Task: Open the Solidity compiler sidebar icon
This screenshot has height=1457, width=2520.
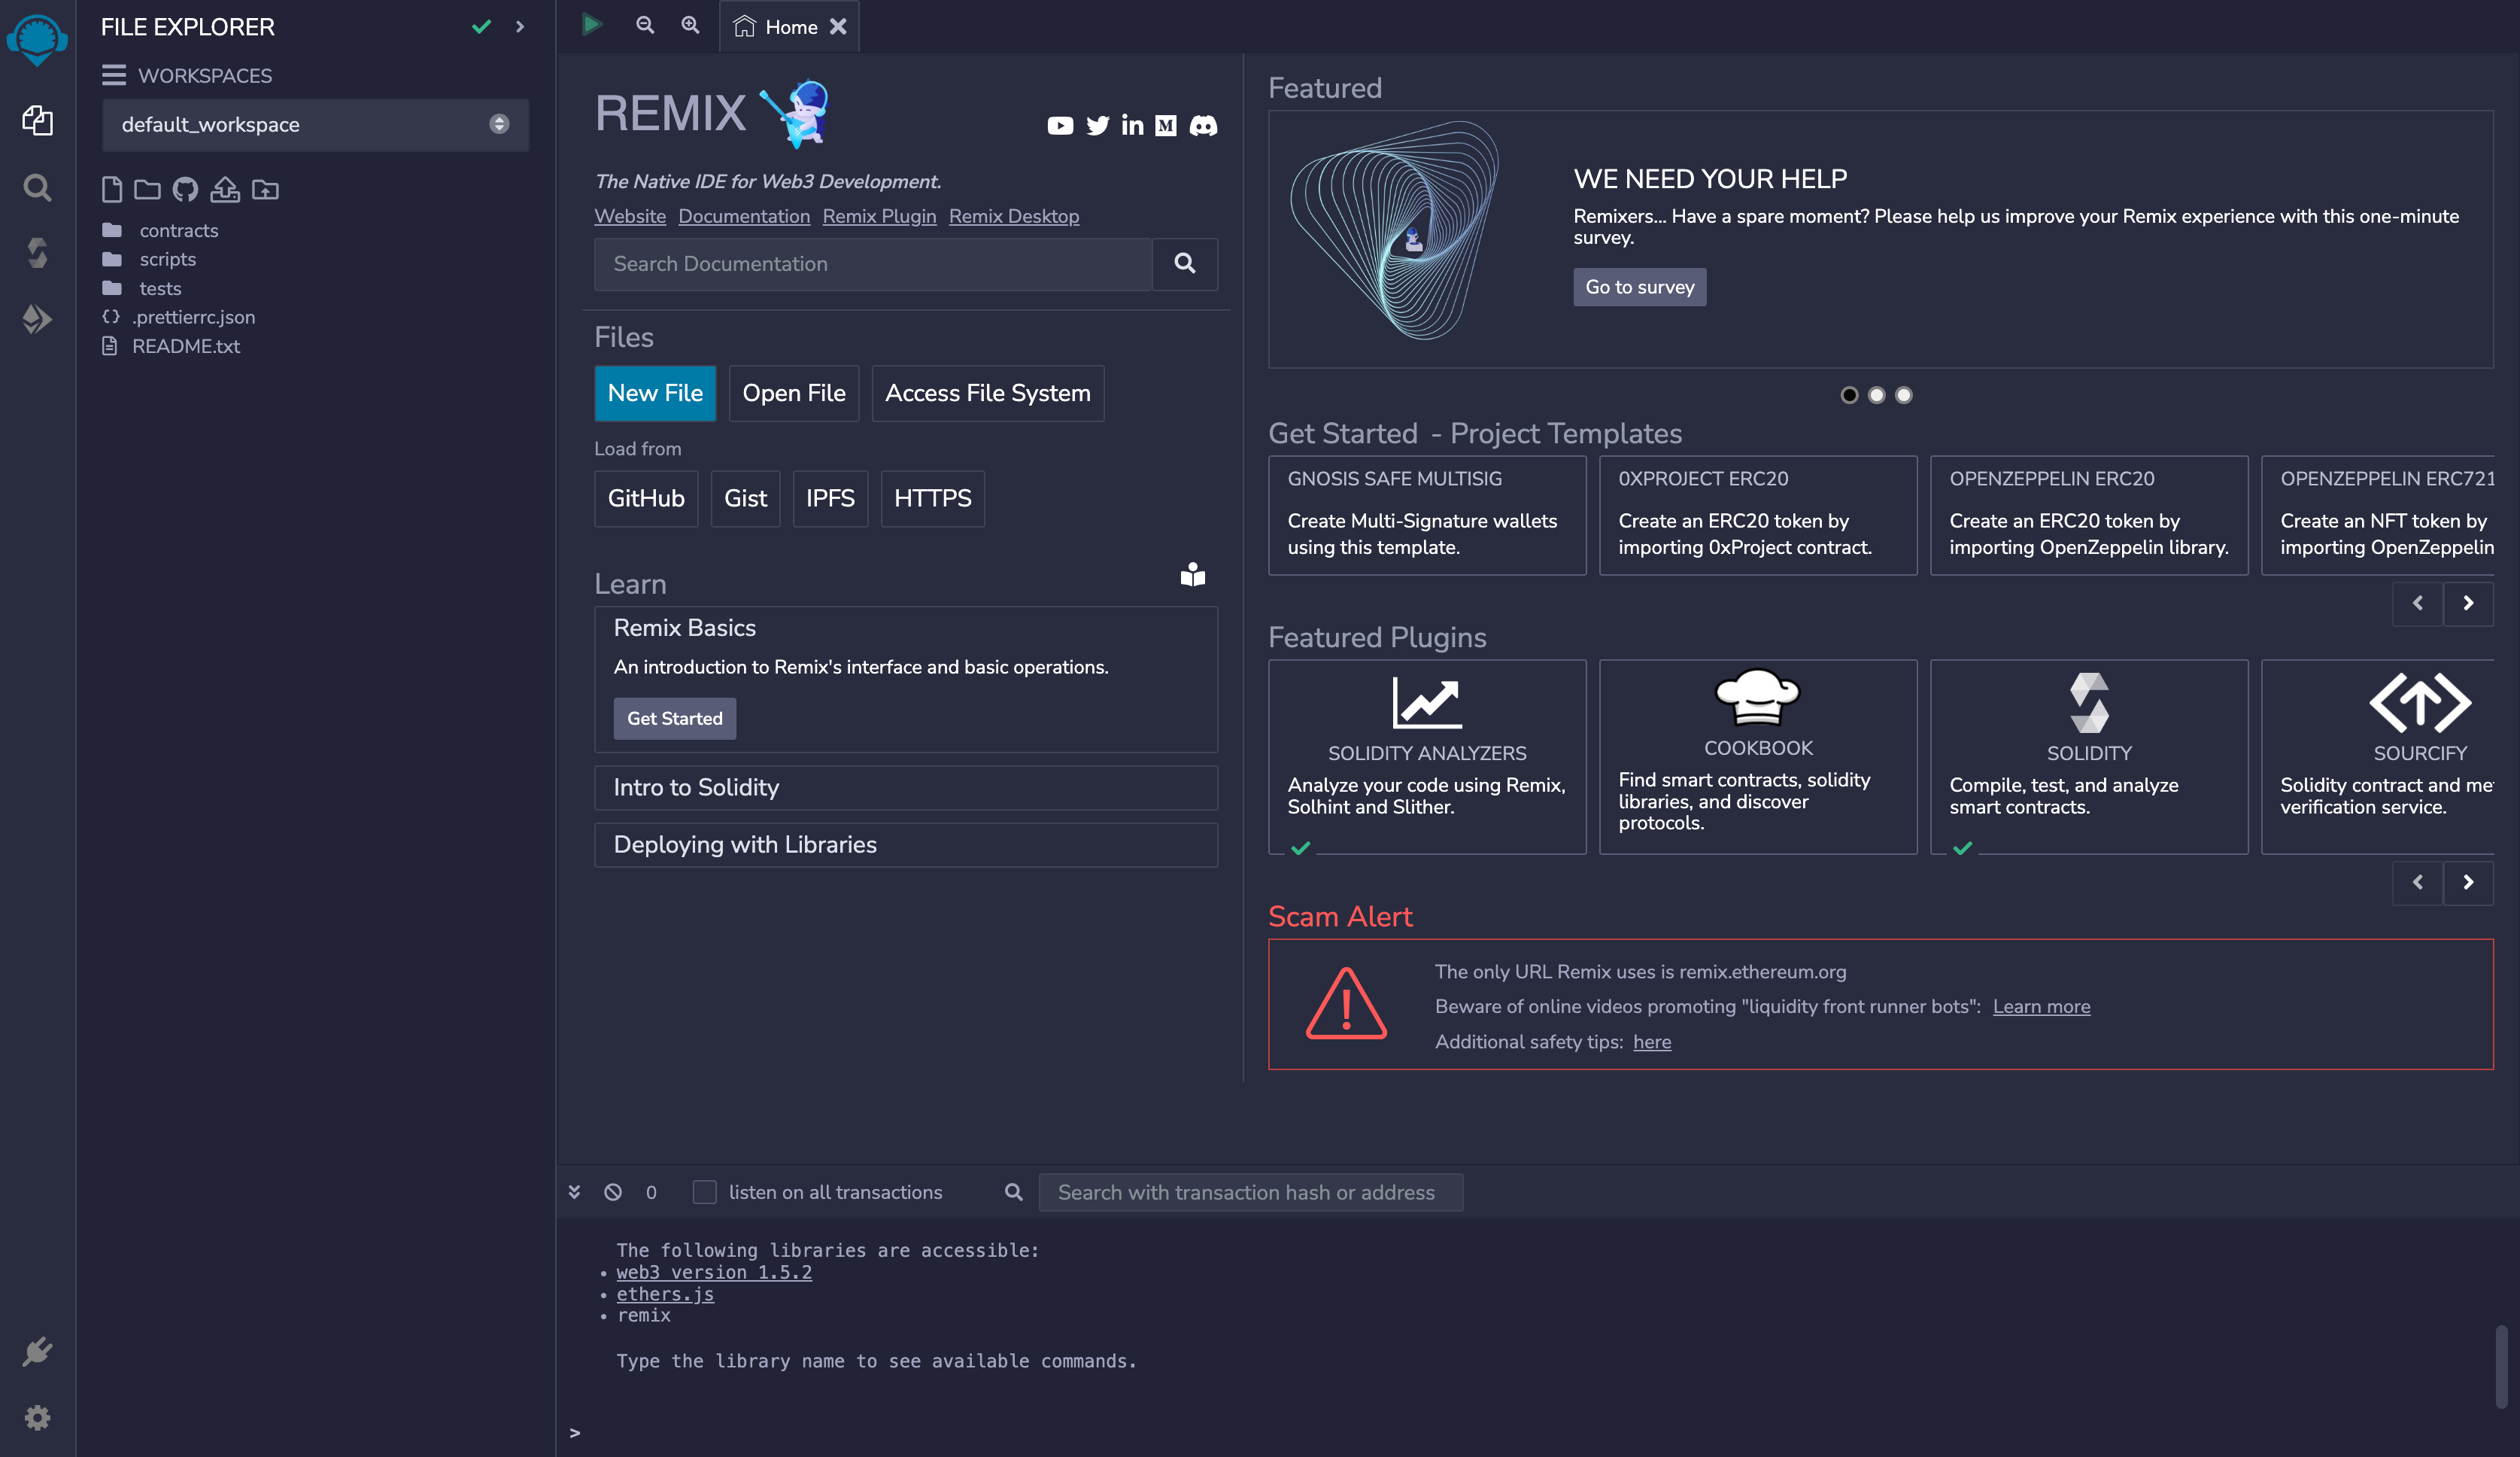Action: [37, 253]
